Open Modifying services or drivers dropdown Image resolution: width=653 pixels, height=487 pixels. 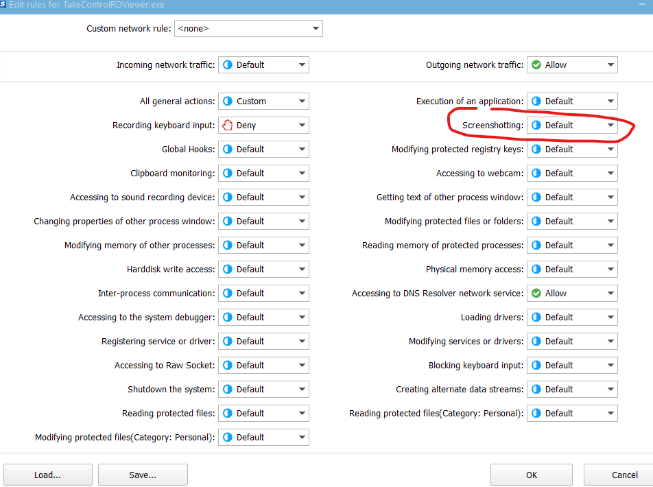572,342
